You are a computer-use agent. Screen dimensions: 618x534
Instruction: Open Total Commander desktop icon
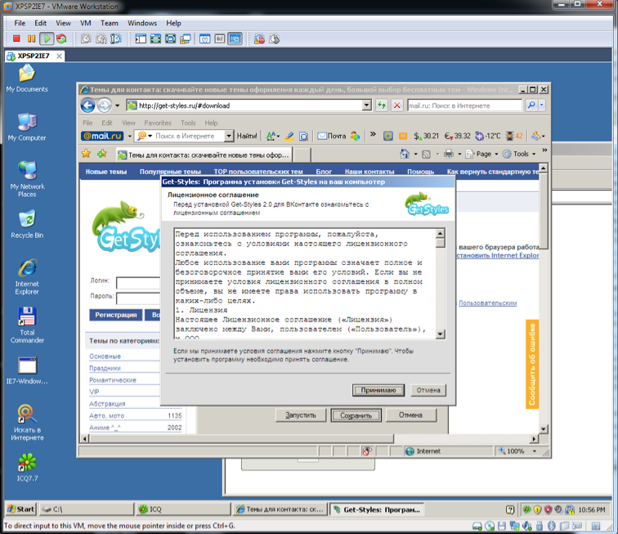tap(27, 325)
